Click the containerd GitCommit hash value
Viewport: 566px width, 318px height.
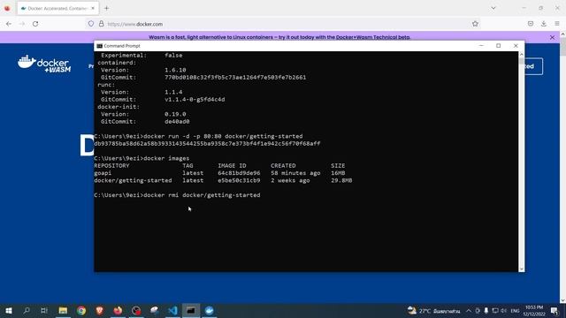(235, 77)
